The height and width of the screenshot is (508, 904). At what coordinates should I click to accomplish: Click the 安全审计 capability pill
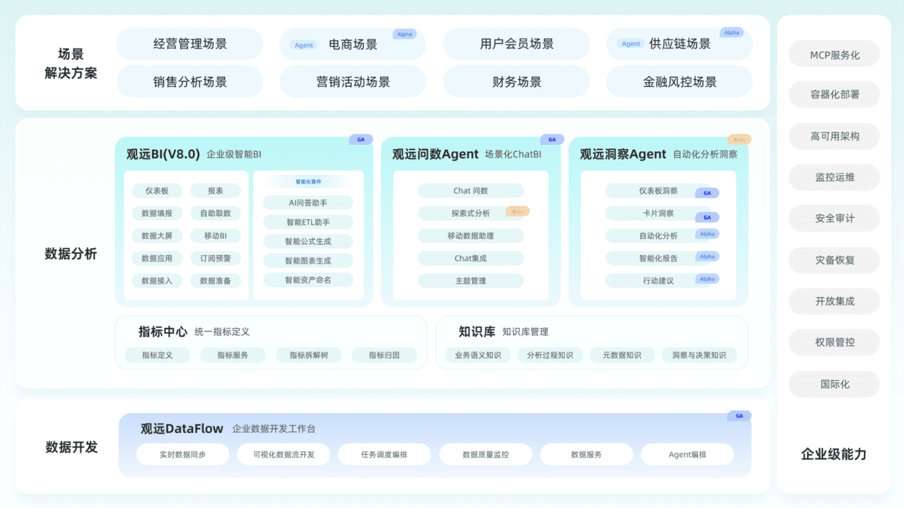(x=834, y=218)
